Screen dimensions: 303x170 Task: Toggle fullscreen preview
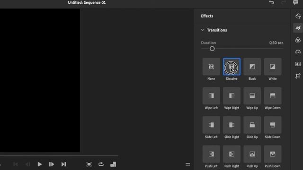[x=89, y=164]
